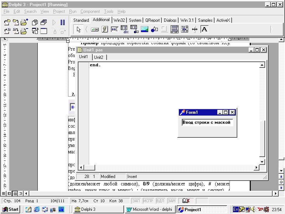Click the code editor scroll down arrow

click(262, 162)
